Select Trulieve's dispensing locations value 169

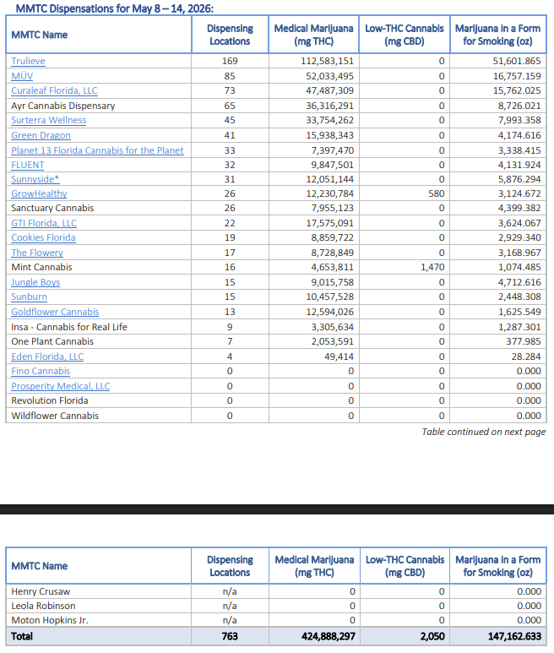230,61
